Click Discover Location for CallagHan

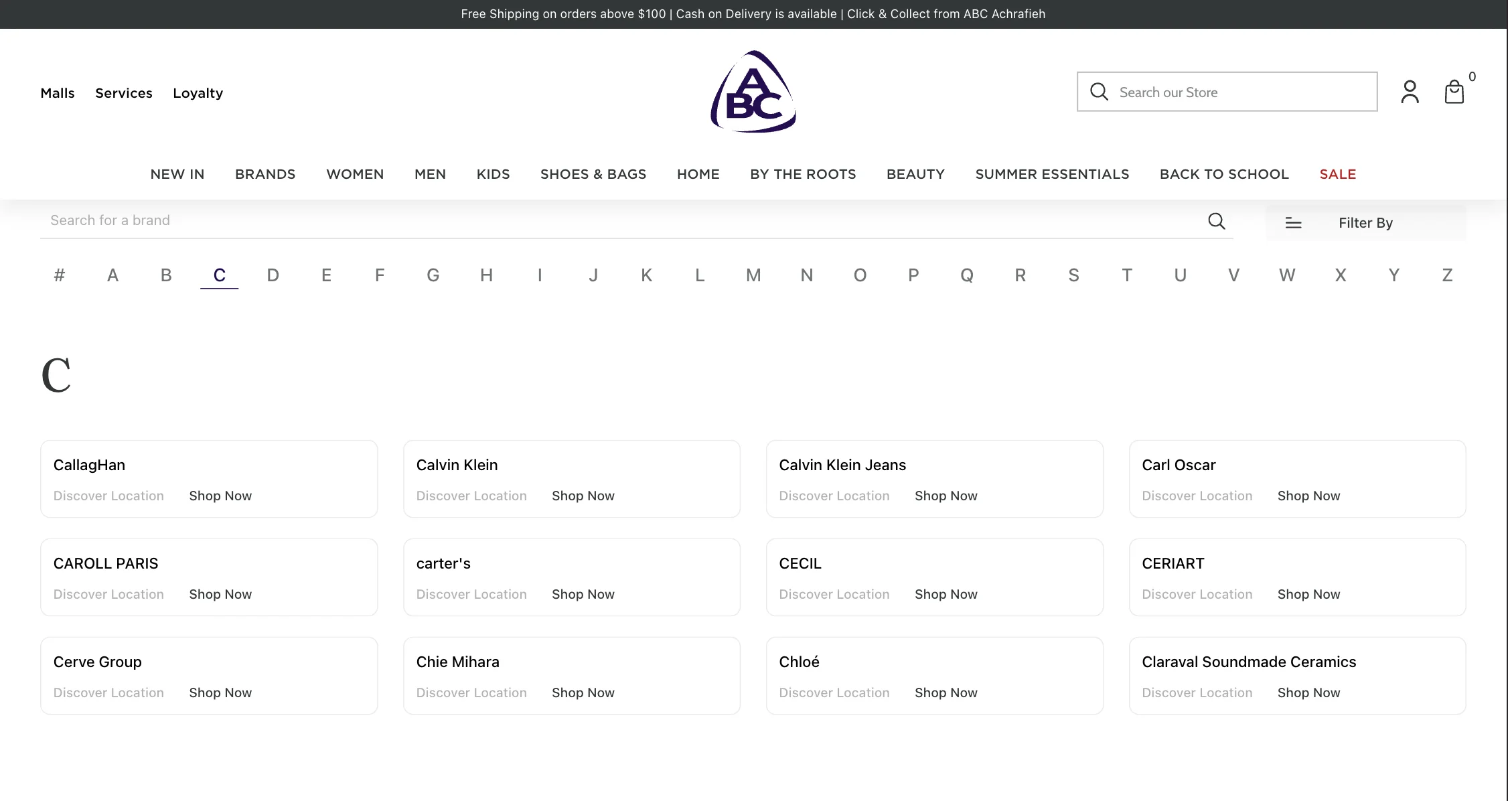[x=108, y=496]
